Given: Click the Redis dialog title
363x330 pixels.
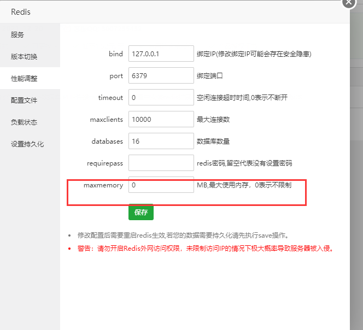Looking at the screenshot, I should coord(21,12).
